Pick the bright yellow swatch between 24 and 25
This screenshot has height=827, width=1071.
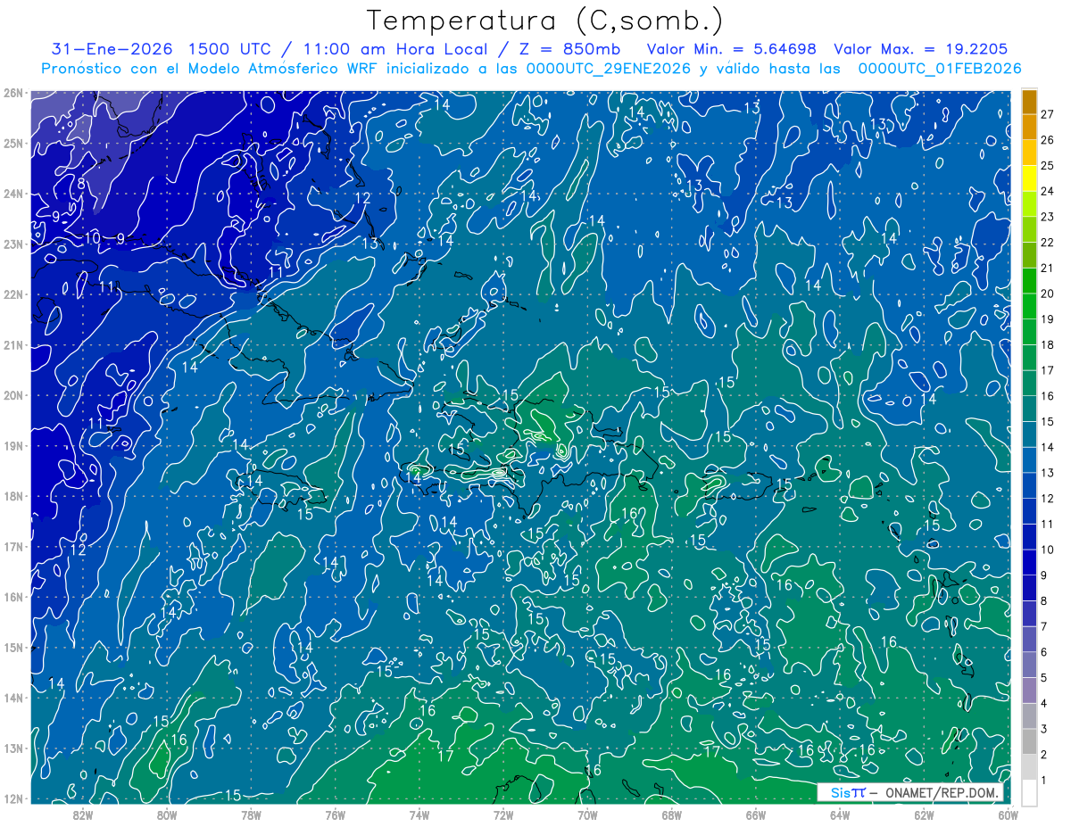point(1029,178)
